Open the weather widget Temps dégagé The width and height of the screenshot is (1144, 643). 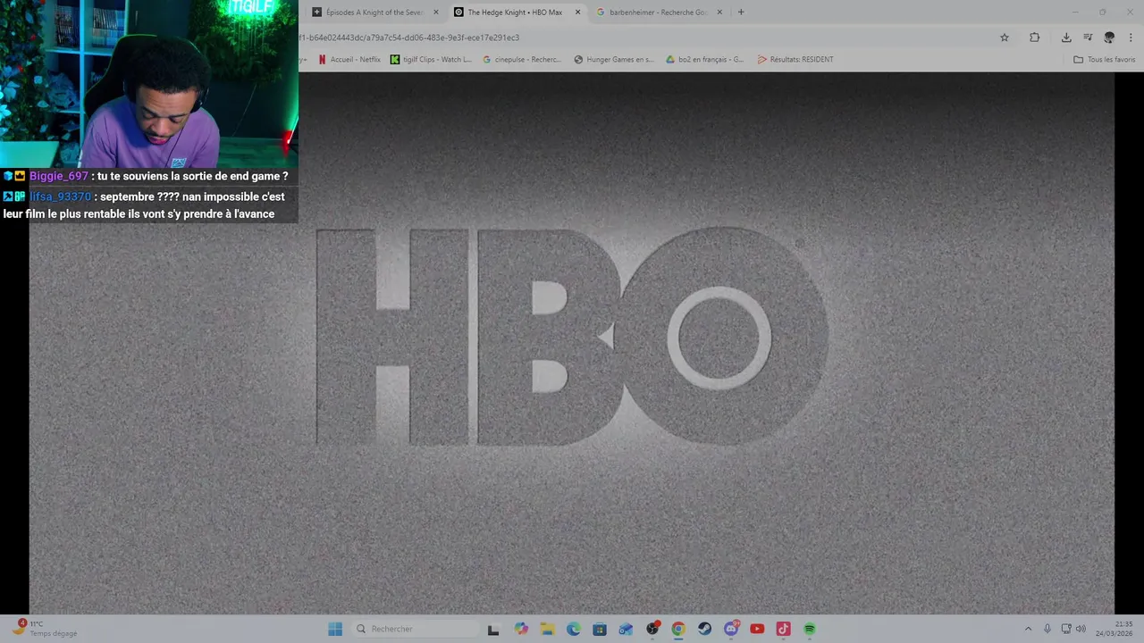(x=45, y=629)
